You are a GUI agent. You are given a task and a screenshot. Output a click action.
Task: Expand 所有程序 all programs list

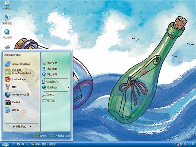point(22,126)
